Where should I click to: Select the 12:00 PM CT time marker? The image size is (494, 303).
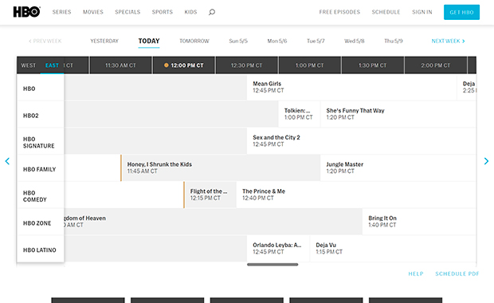pyautogui.click(x=184, y=65)
